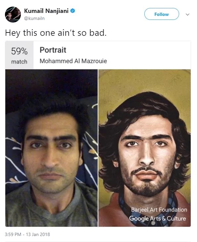Viewport: 197px width, 242px height.
Task: Click the Google Arts & Culture watermark
Action: click(158, 218)
